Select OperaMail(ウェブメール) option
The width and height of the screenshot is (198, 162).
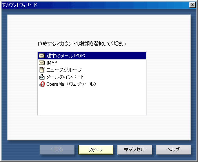[x=92, y=84]
